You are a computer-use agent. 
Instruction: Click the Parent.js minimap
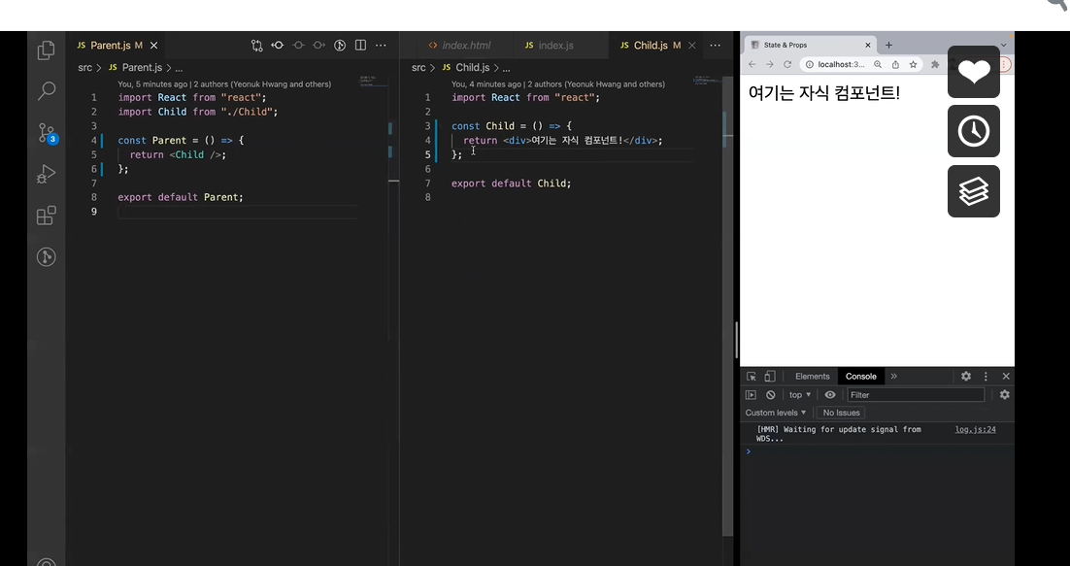click(373, 82)
